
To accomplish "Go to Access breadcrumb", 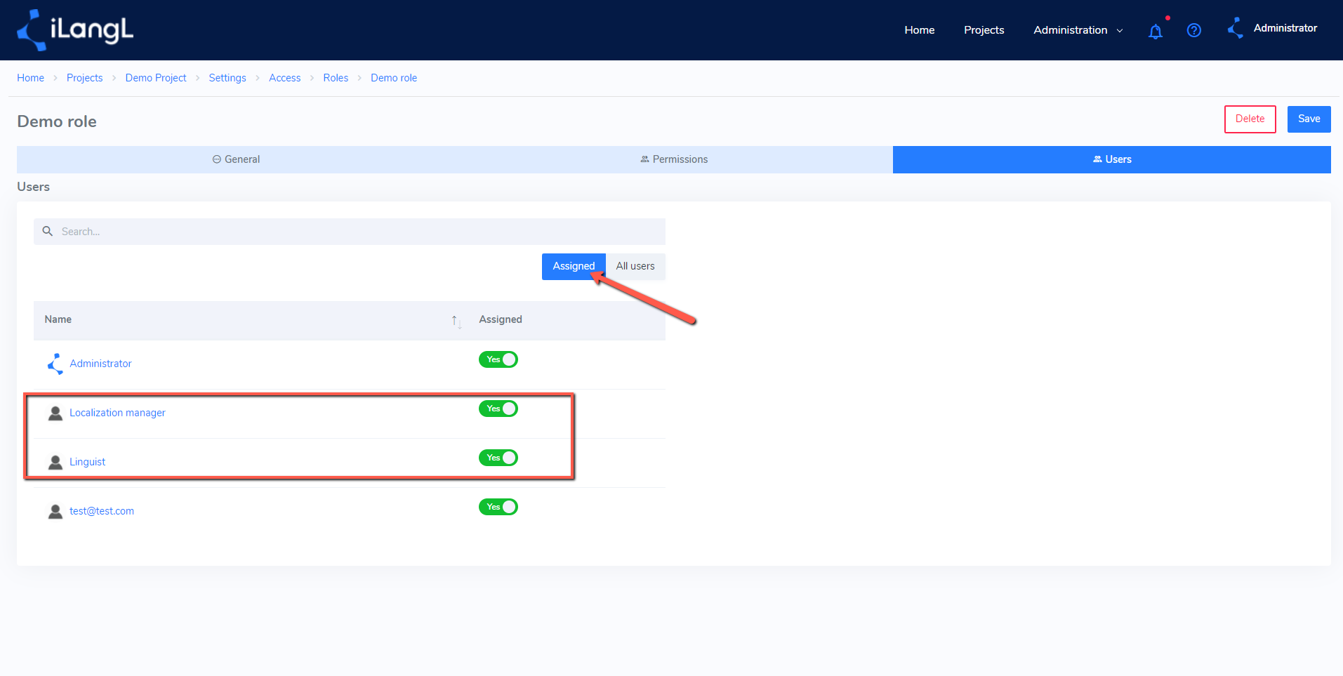I will pyautogui.click(x=284, y=78).
